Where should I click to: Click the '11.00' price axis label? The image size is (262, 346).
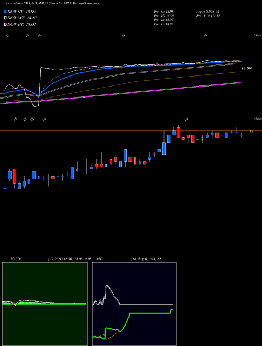click(x=246, y=68)
